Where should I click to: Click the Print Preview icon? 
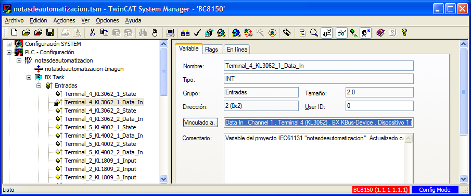click(x=77, y=32)
